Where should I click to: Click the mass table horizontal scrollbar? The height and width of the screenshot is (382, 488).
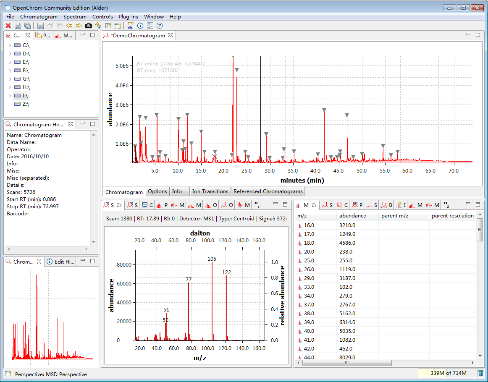[346, 363]
